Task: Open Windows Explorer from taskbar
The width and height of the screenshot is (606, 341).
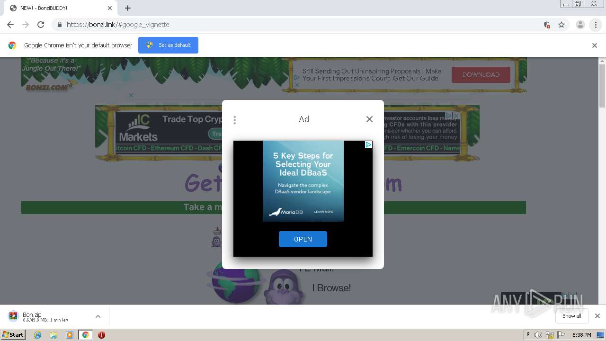Action: (x=53, y=335)
